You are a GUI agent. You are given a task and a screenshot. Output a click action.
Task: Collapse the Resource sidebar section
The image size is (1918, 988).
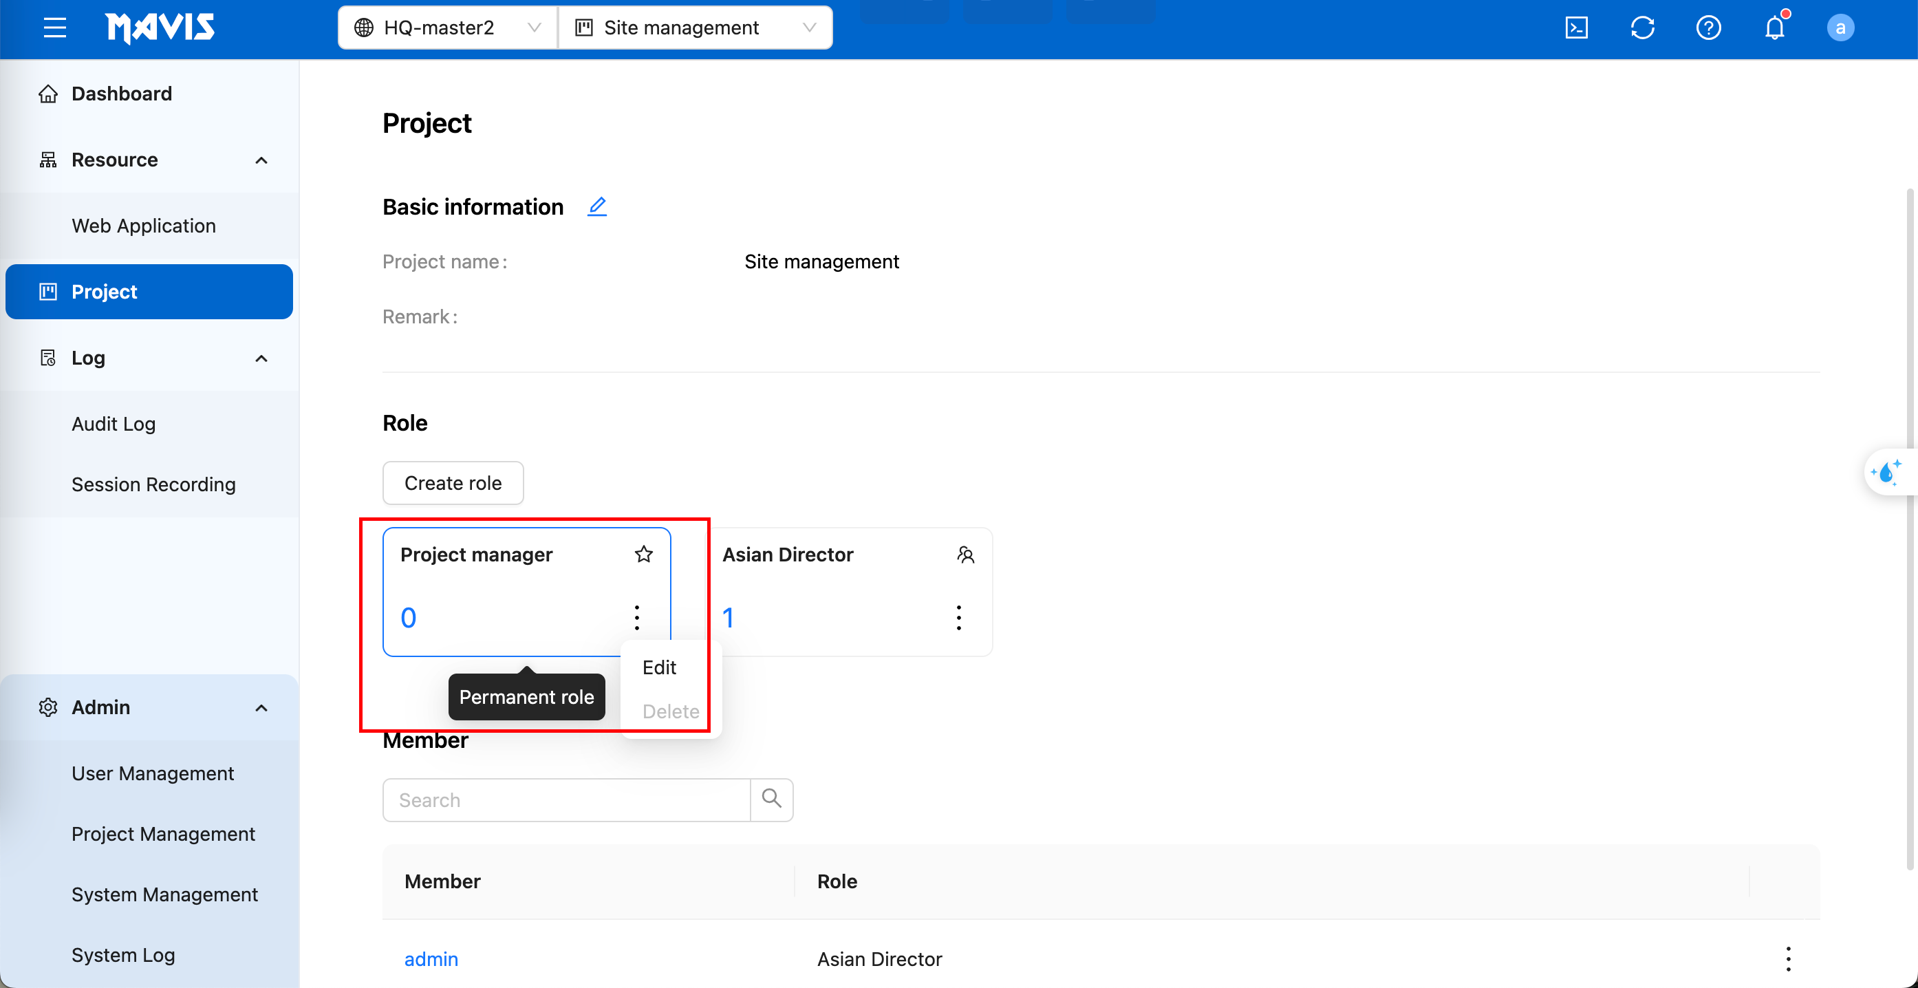[261, 160]
